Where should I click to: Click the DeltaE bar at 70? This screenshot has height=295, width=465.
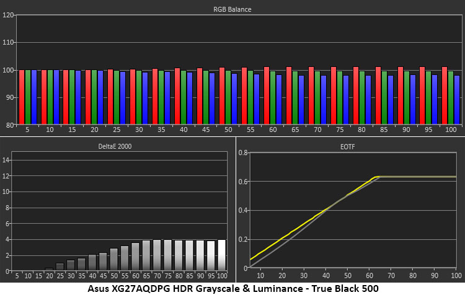pos(157,255)
